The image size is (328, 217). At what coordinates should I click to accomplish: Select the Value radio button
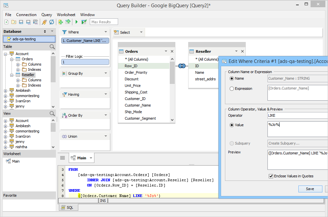point(232,125)
